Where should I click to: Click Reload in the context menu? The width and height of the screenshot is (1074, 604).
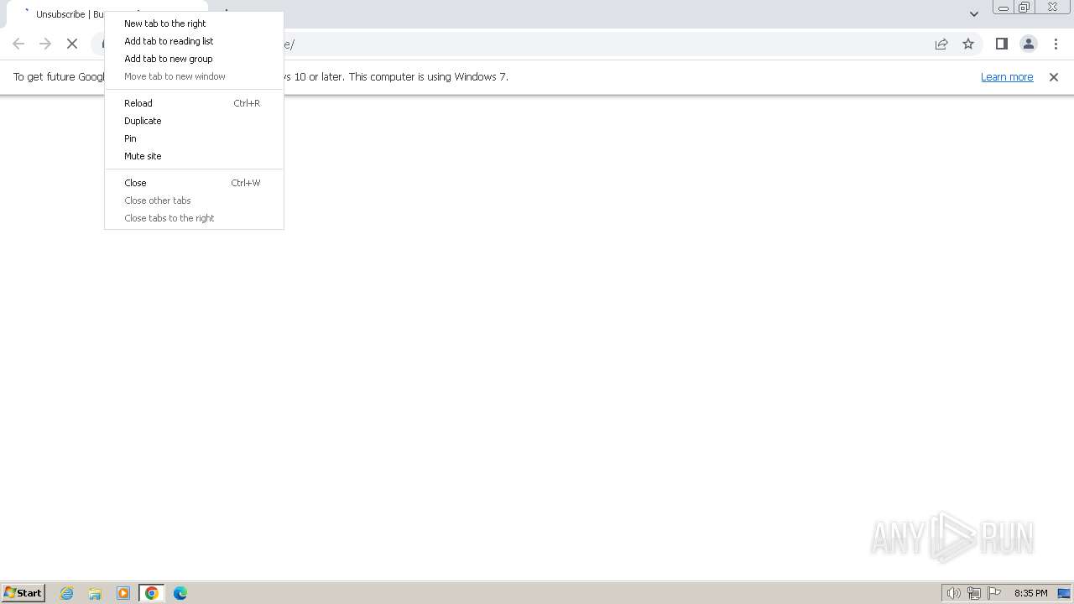point(194,103)
